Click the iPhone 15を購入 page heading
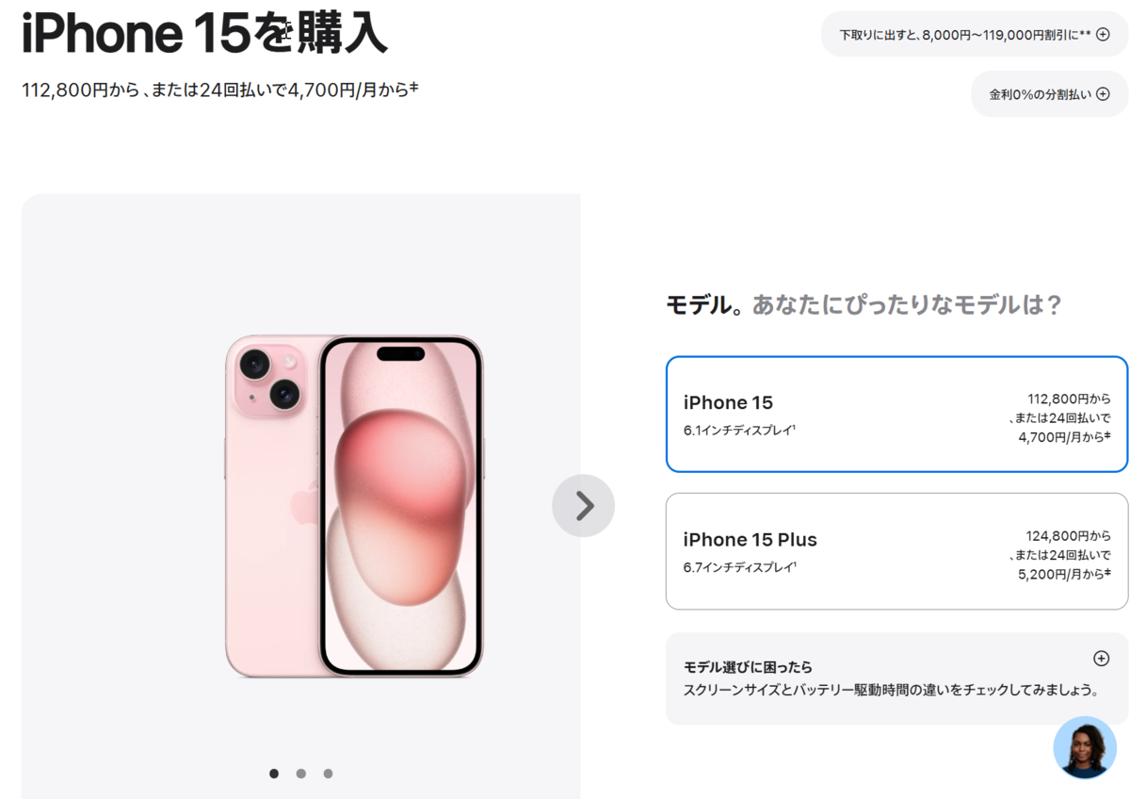1130x799 pixels. 204,34
